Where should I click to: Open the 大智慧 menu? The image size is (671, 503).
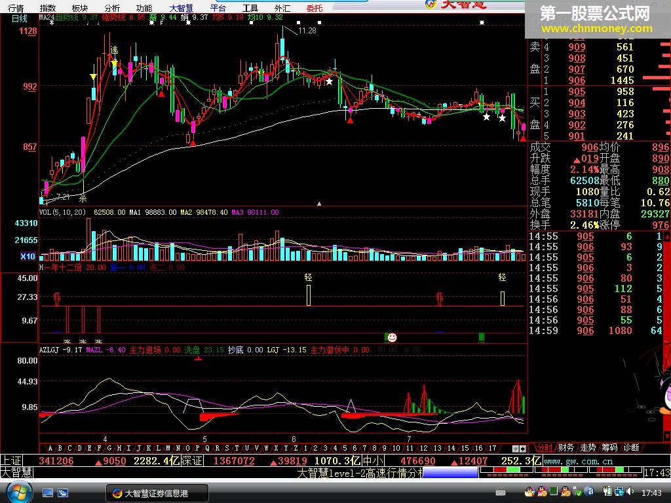(x=181, y=8)
